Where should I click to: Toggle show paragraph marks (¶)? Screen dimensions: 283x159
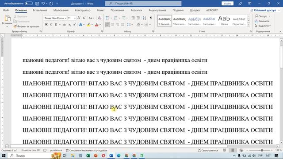coord(151,18)
